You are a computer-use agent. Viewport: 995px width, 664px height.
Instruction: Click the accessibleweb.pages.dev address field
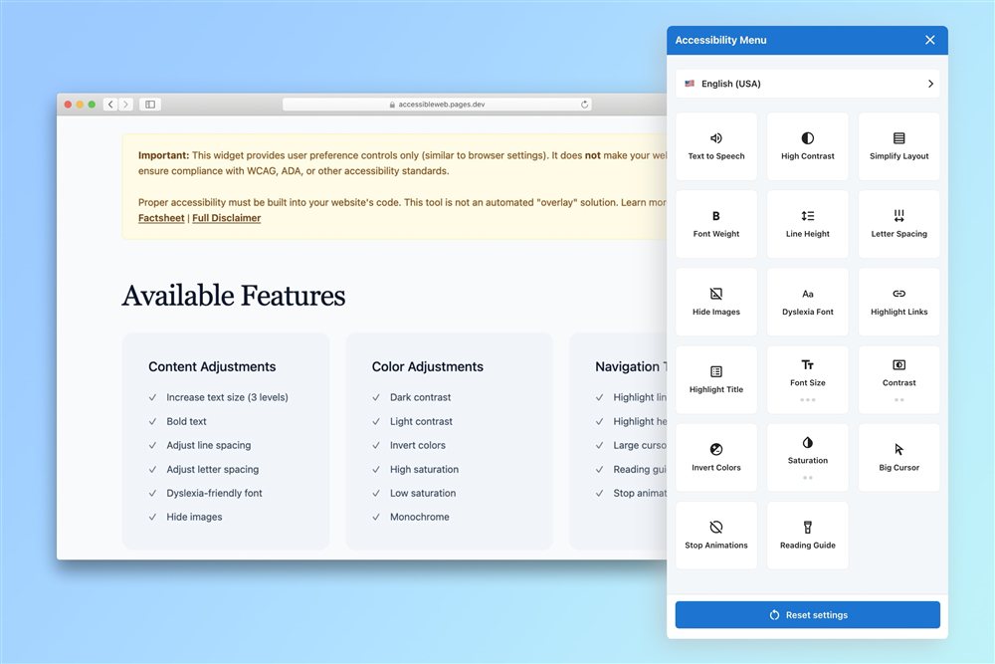point(437,105)
